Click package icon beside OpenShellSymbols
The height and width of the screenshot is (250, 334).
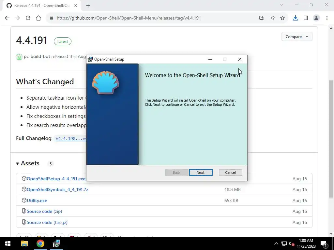tap(24, 189)
